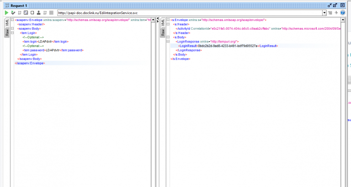
Task: Collapse the s:Envelope node in response
Action: coord(168,20)
